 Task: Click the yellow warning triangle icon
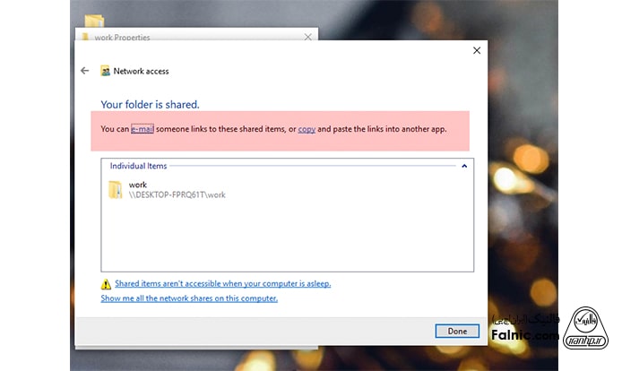(x=106, y=284)
